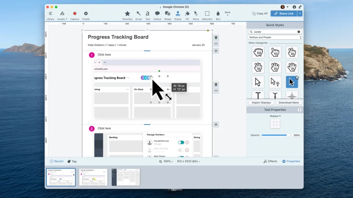Select the Blur tool
The image size is (353, 198).
(x=218, y=16)
